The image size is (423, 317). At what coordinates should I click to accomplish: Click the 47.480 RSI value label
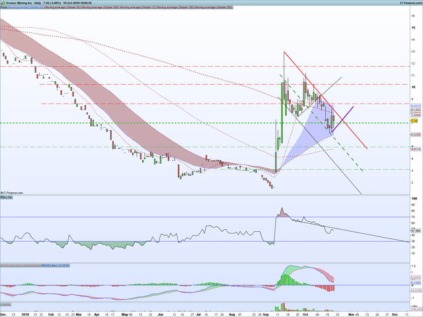point(416,230)
